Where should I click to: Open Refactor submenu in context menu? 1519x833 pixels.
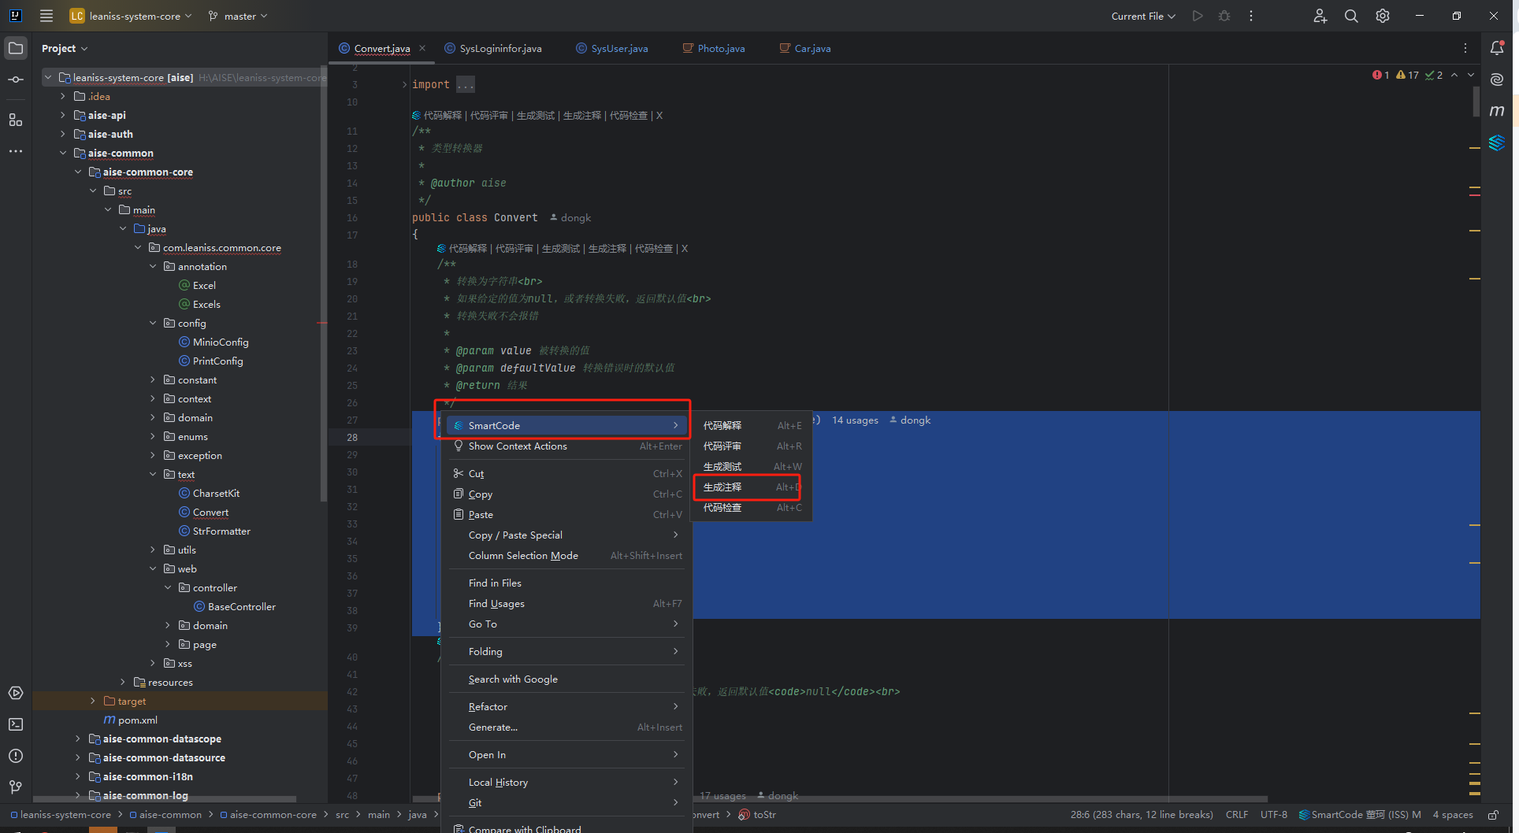coord(566,707)
